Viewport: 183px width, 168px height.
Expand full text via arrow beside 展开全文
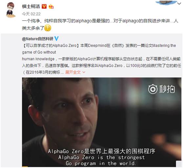(x=84, y=73)
